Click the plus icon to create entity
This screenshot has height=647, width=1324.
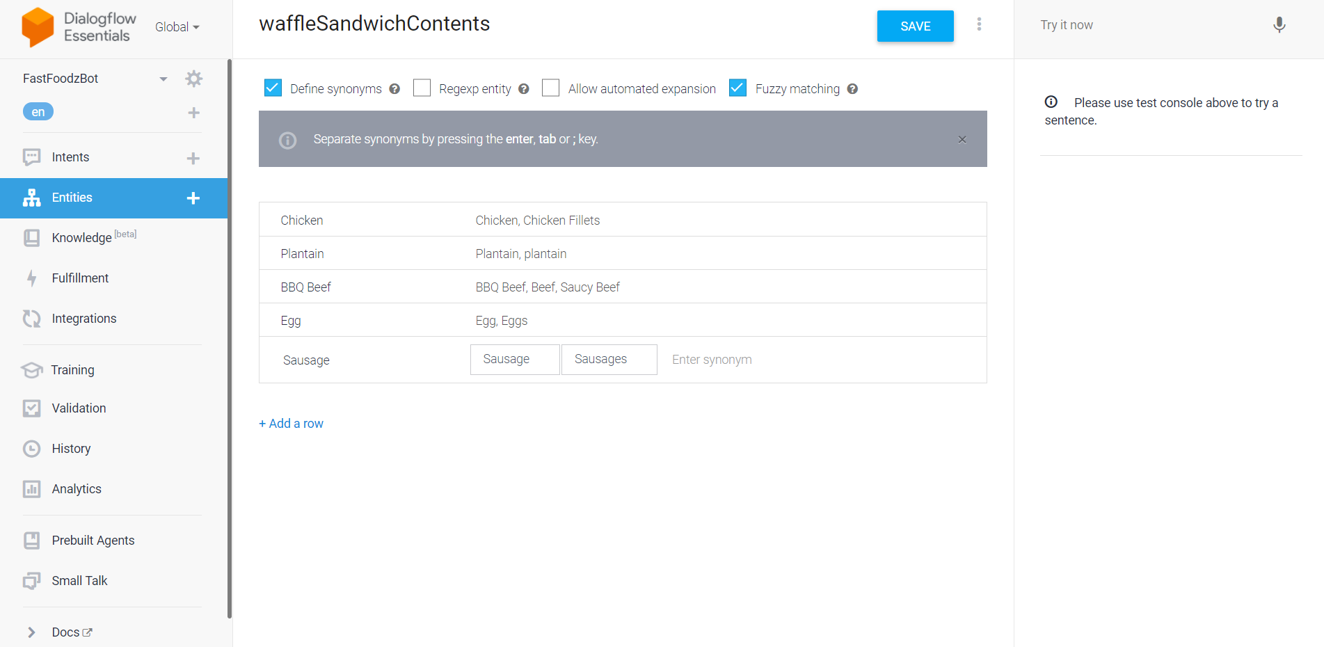[x=193, y=198]
